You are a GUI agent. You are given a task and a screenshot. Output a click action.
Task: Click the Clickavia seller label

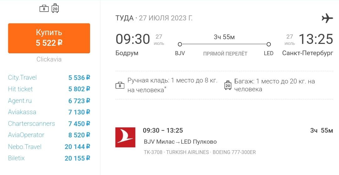point(49,59)
